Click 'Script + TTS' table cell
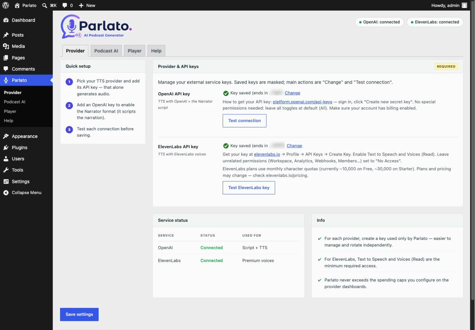 click(x=255, y=248)
